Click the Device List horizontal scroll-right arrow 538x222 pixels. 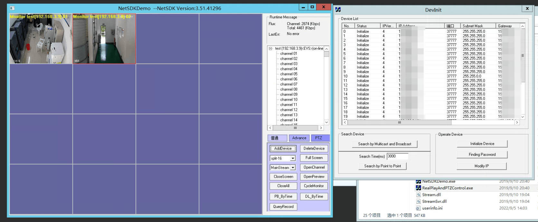pos(517,122)
